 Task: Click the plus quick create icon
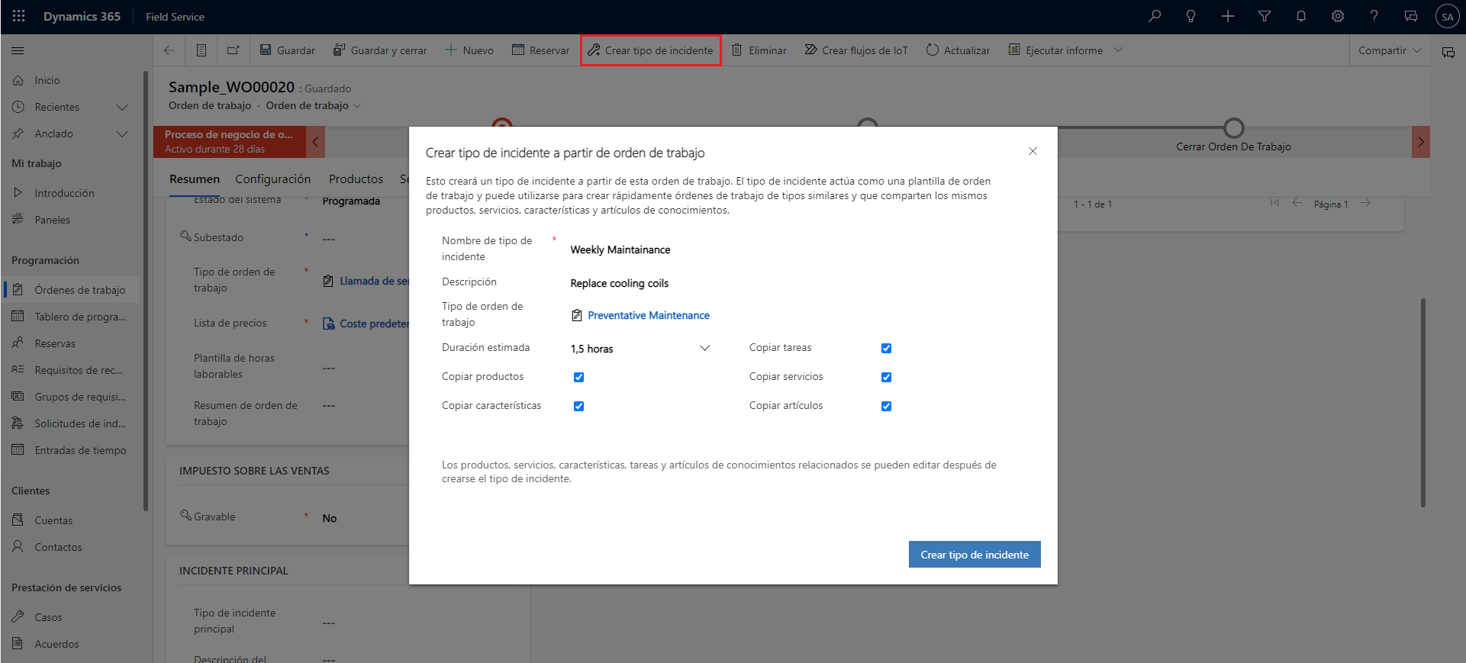[x=1227, y=16]
